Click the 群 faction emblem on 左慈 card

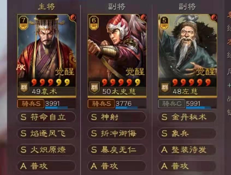165,87
